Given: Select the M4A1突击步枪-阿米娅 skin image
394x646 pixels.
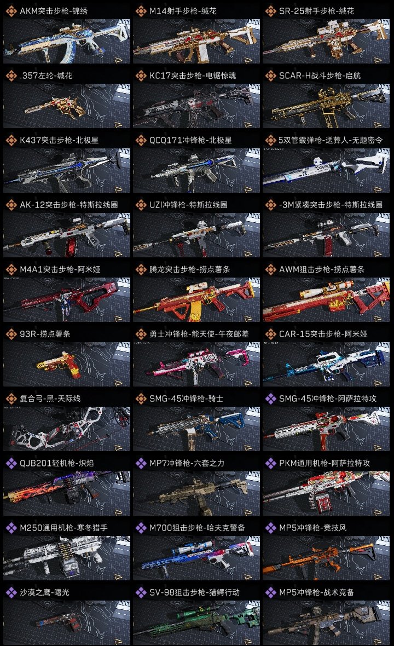Looking at the screenshot, I should pyautogui.click(x=67, y=299).
